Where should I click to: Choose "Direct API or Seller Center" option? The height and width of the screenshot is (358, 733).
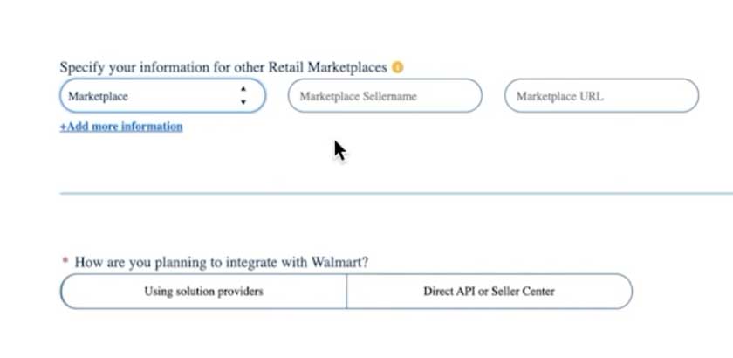489,292
